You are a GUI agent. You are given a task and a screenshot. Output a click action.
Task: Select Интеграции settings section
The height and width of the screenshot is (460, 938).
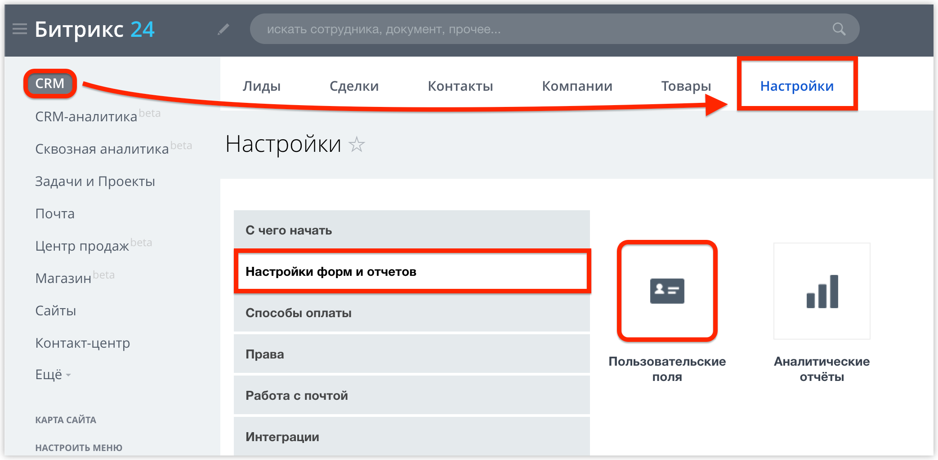click(x=412, y=436)
